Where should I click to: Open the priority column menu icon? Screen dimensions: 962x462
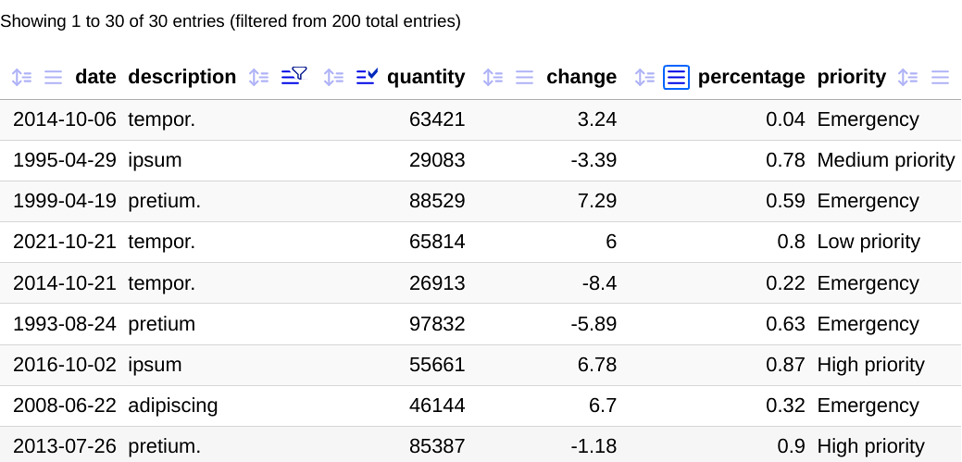click(x=941, y=78)
